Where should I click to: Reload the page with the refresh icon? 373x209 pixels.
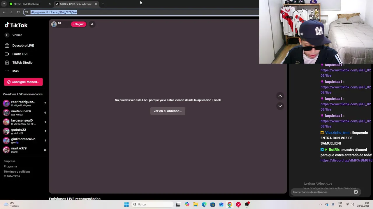click(18, 12)
